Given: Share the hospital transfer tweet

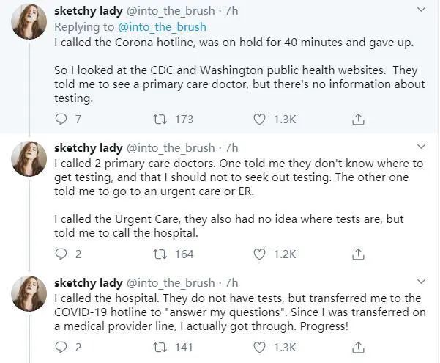Looking at the screenshot, I should pyautogui.click(x=359, y=347).
